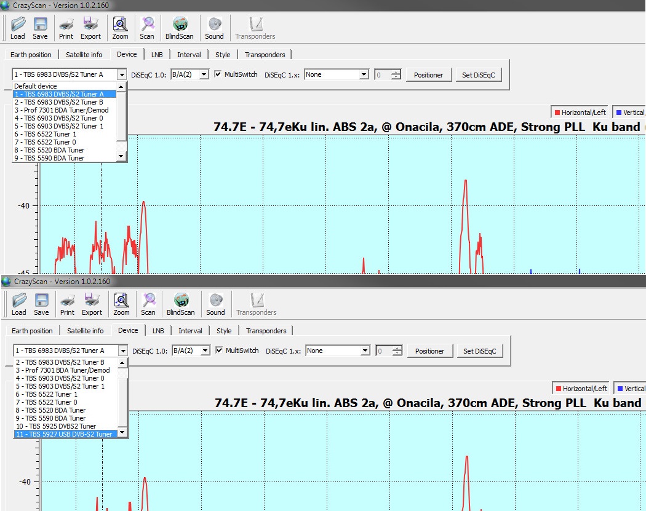Click scroll-up arrow of bottom device list
The image size is (646, 511).
(x=122, y=363)
